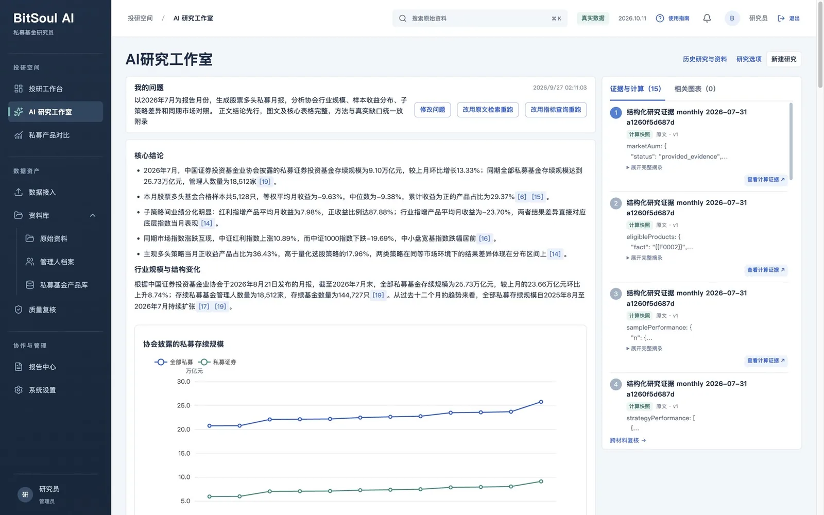The width and height of the screenshot is (824, 515).
Task: Toggle 私募证券 legend series in chart
Action: 217,362
